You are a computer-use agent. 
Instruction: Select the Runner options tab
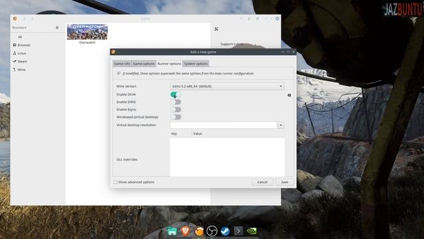[170, 64]
